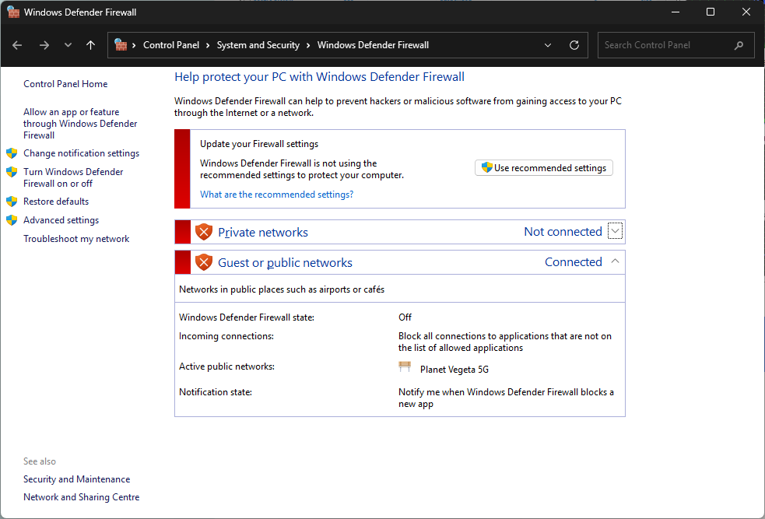Click red shield icon beside Guest or public networks
Image resolution: width=765 pixels, height=519 pixels.
pyautogui.click(x=203, y=262)
